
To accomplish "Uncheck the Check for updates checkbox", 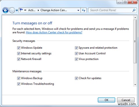I will coord(76,78).
